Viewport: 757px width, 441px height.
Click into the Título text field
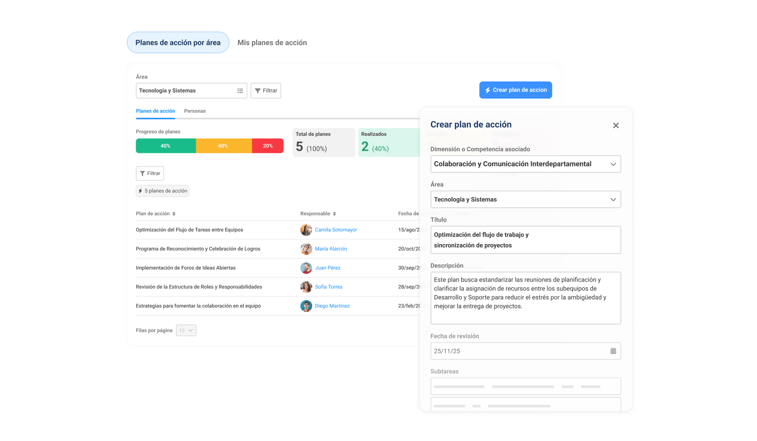pos(525,240)
